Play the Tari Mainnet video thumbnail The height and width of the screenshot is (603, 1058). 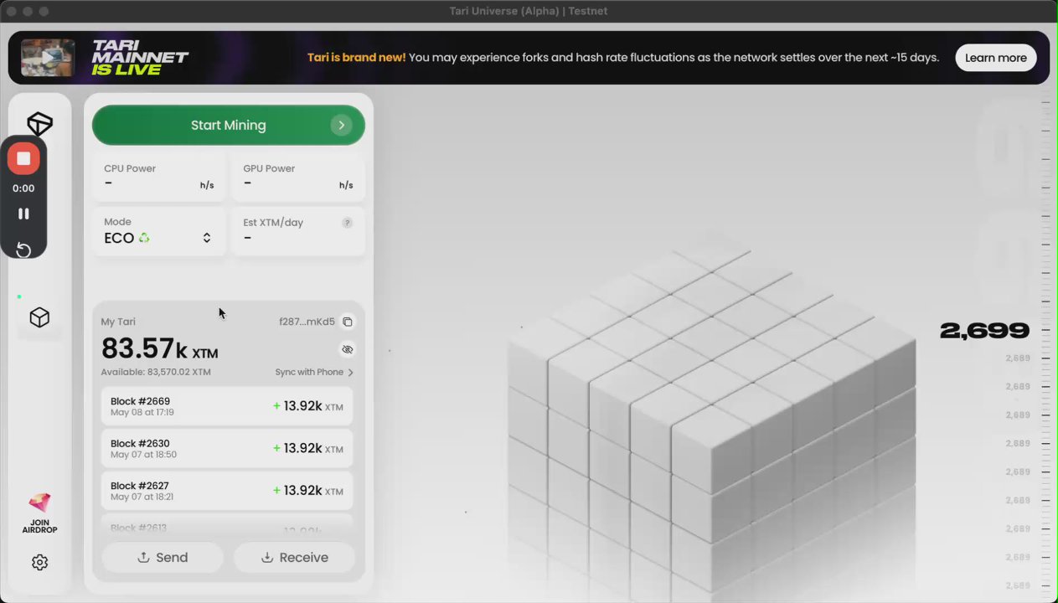48,58
